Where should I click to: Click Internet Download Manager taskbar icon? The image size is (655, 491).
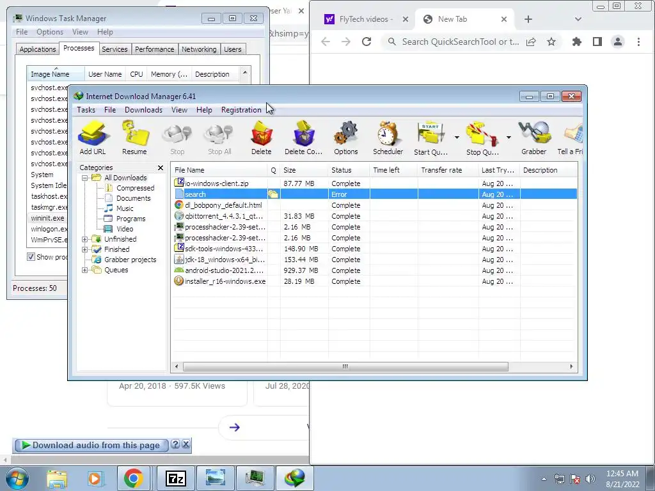(294, 478)
